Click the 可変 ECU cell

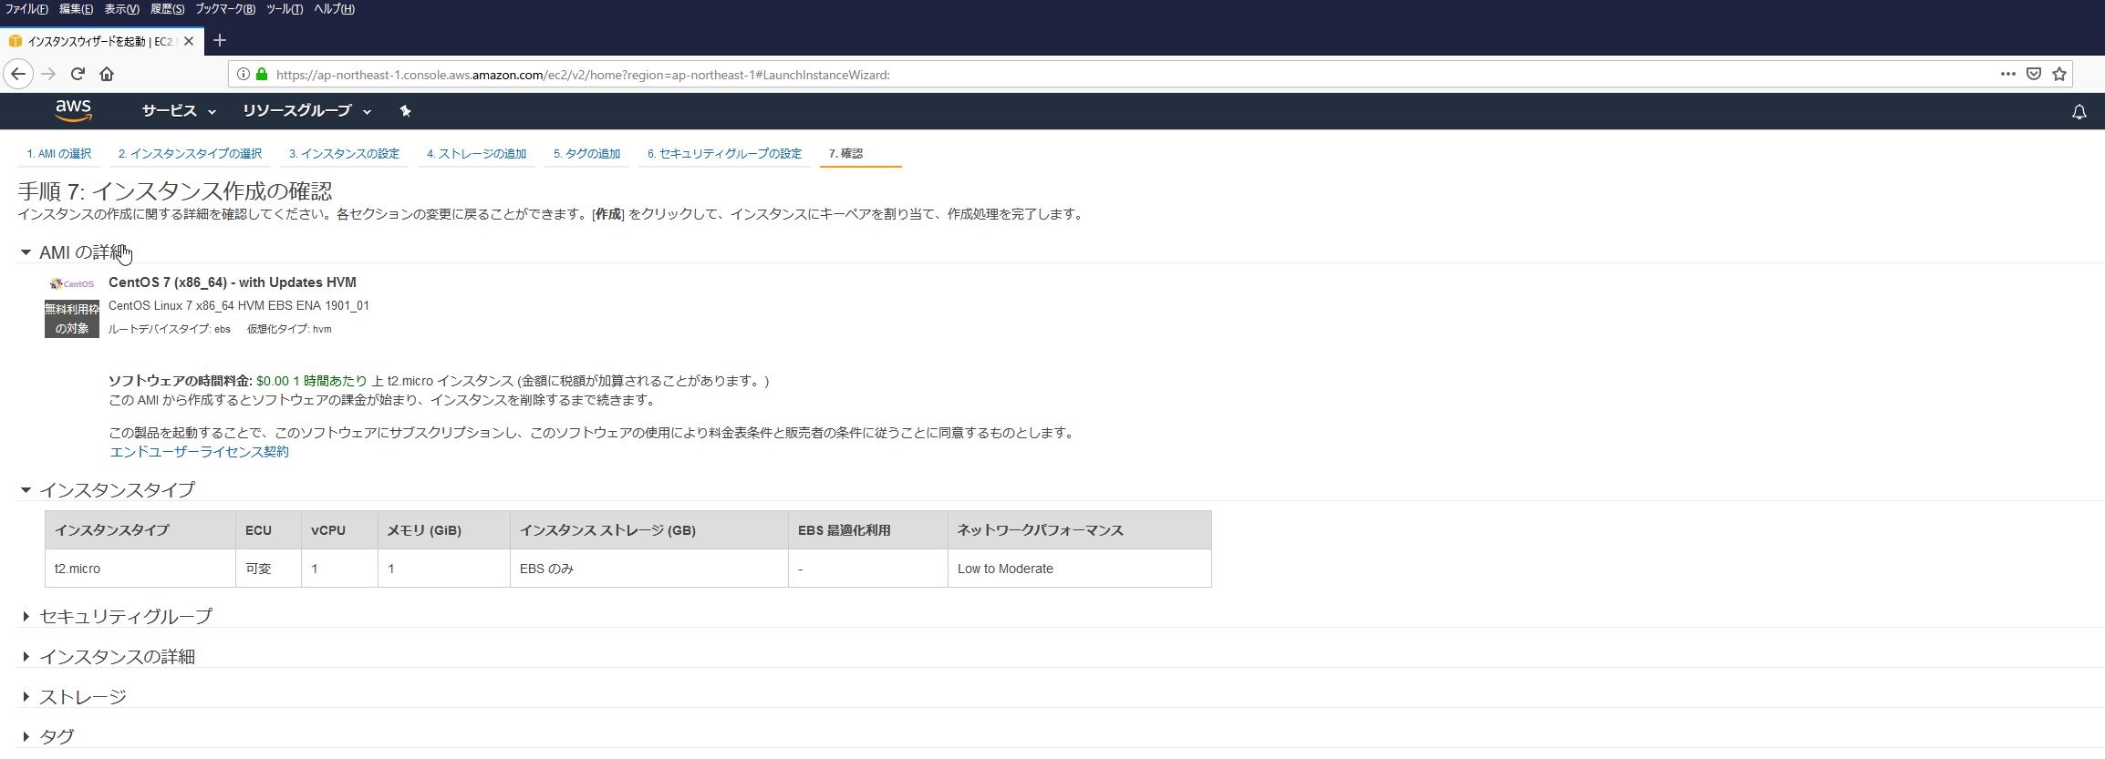(x=269, y=569)
